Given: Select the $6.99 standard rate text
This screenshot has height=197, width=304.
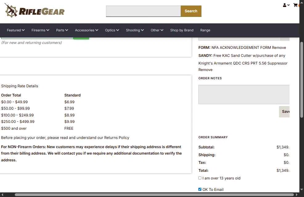Looking at the screenshot, I should [x=69, y=102].
